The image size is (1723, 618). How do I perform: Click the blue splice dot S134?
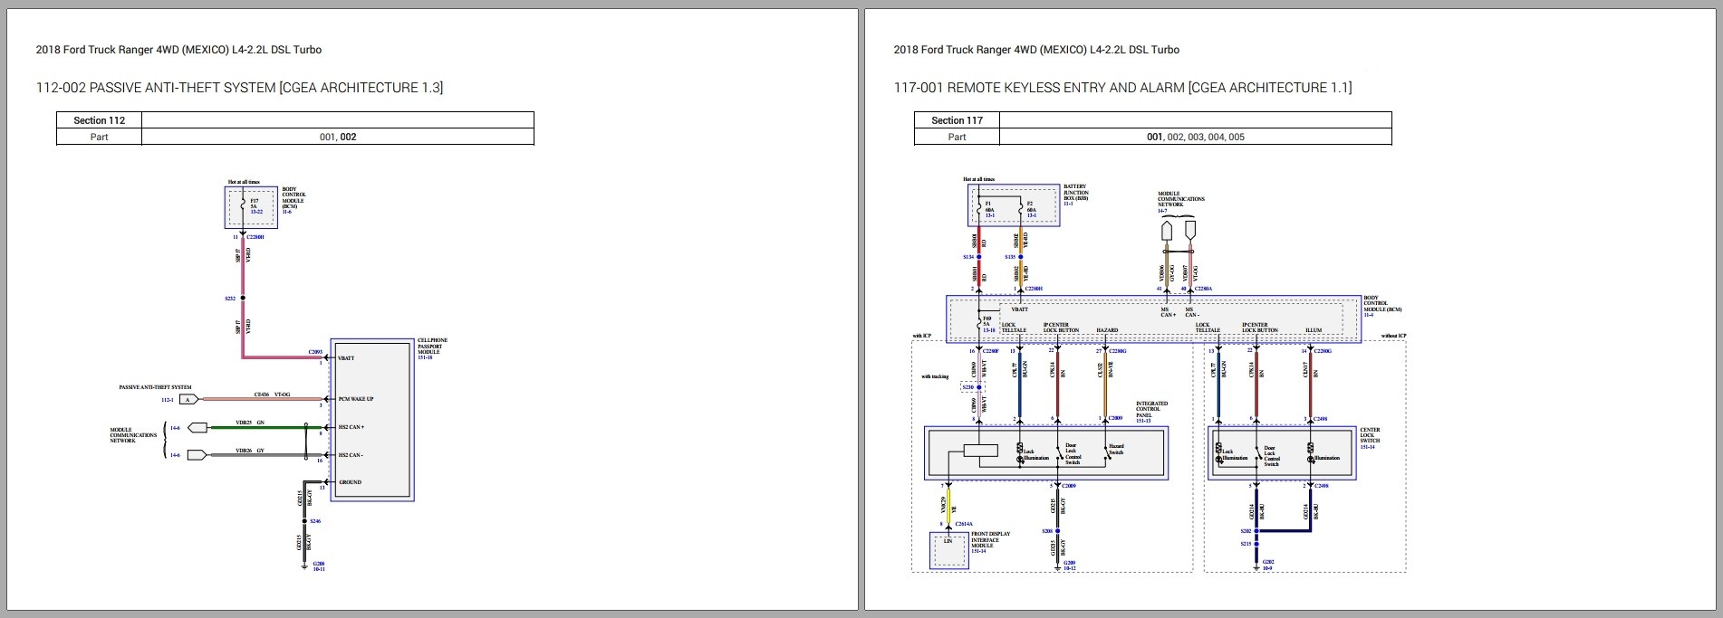977,257
